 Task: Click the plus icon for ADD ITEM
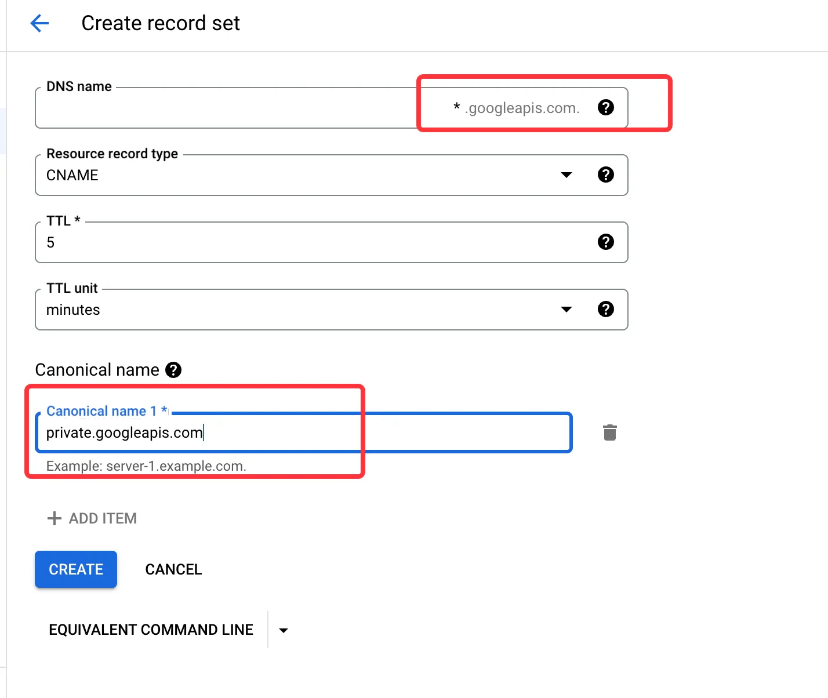[54, 518]
